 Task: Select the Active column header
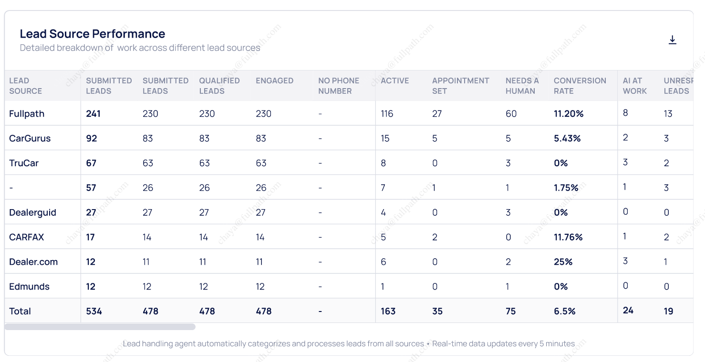coord(395,80)
